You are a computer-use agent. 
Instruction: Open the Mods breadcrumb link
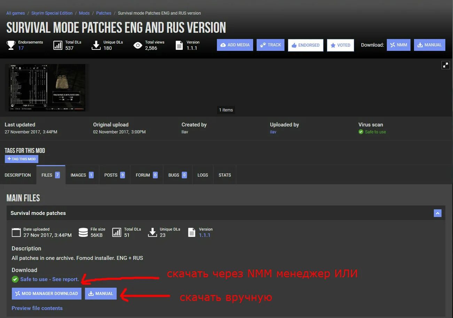[84, 13]
